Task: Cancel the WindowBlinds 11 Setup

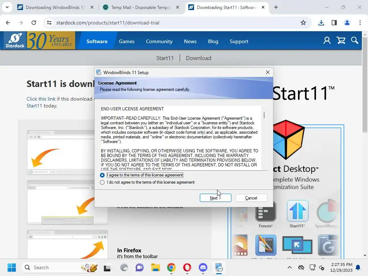Action: point(251,198)
